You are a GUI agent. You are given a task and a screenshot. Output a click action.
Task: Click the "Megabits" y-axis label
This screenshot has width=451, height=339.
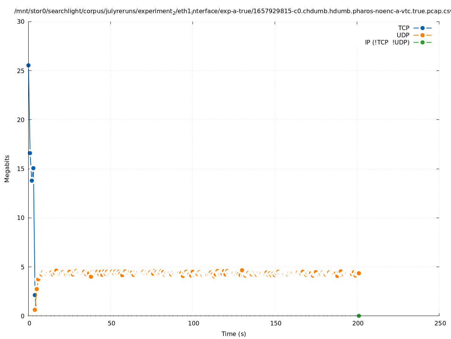click(7, 168)
